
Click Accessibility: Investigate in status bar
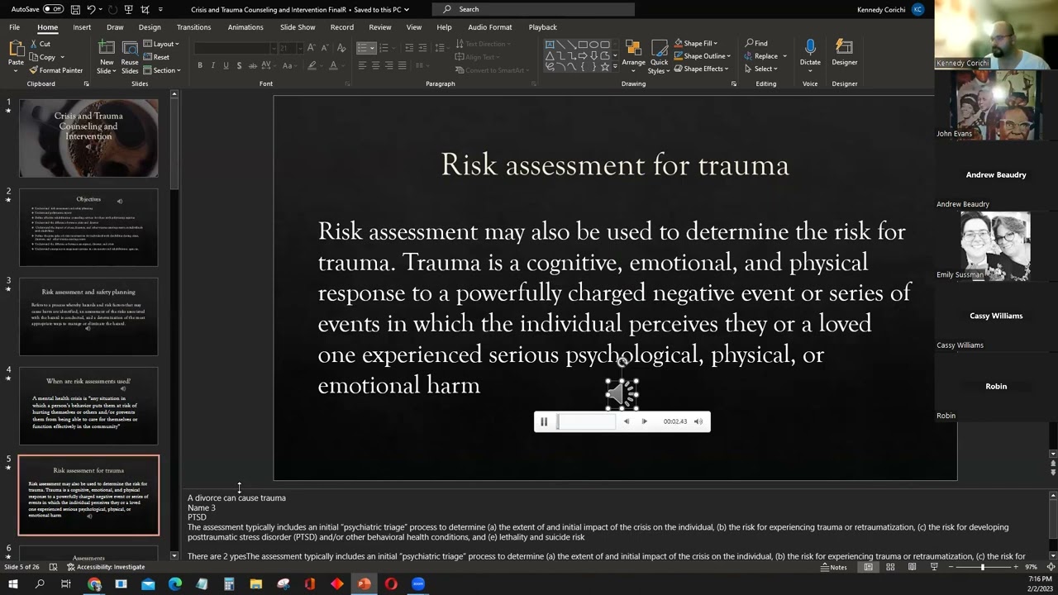tap(106, 567)
